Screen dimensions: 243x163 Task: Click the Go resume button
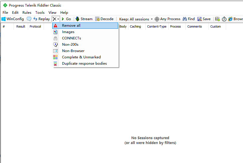click(x=66, y=19)
